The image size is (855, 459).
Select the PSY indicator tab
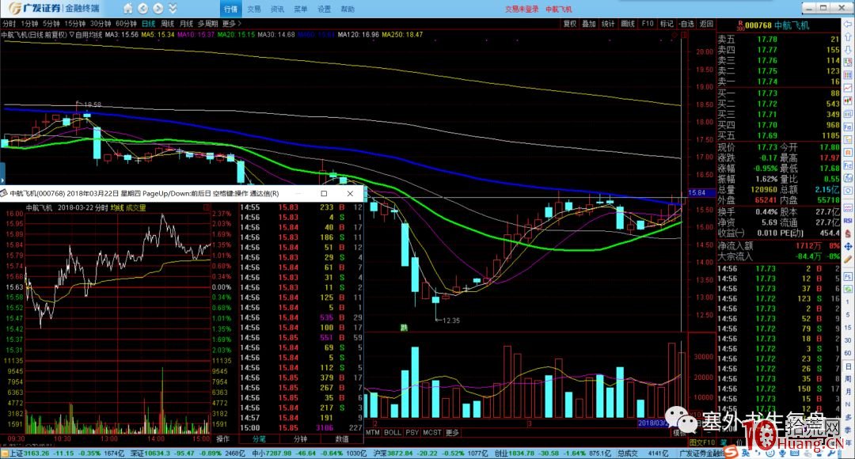412,433
